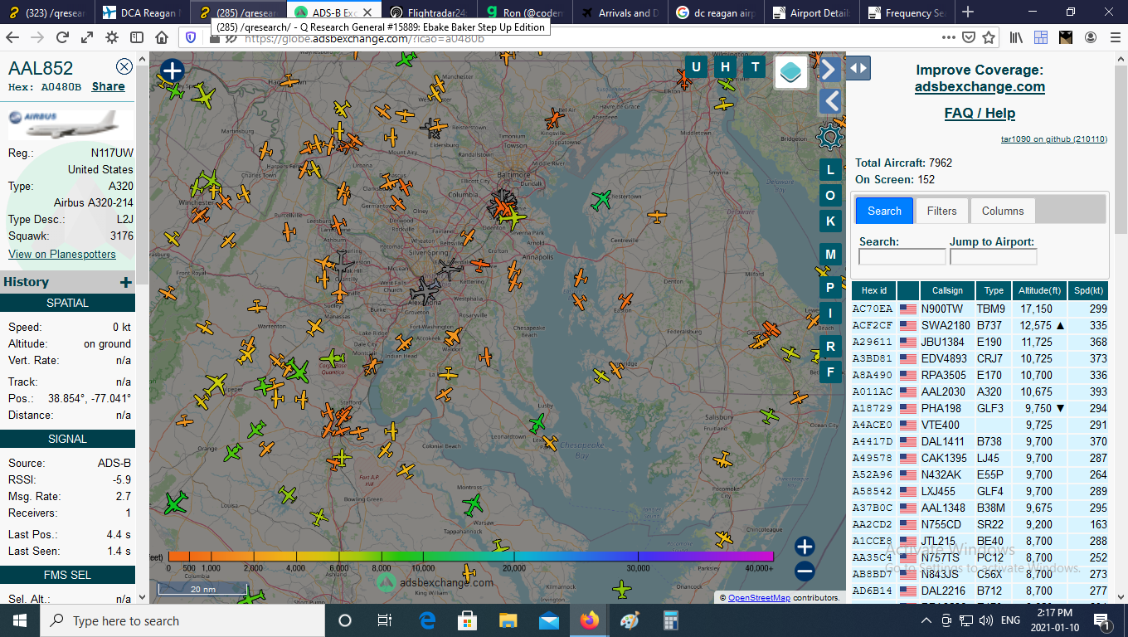Select the N900TW callsign row

980,309
